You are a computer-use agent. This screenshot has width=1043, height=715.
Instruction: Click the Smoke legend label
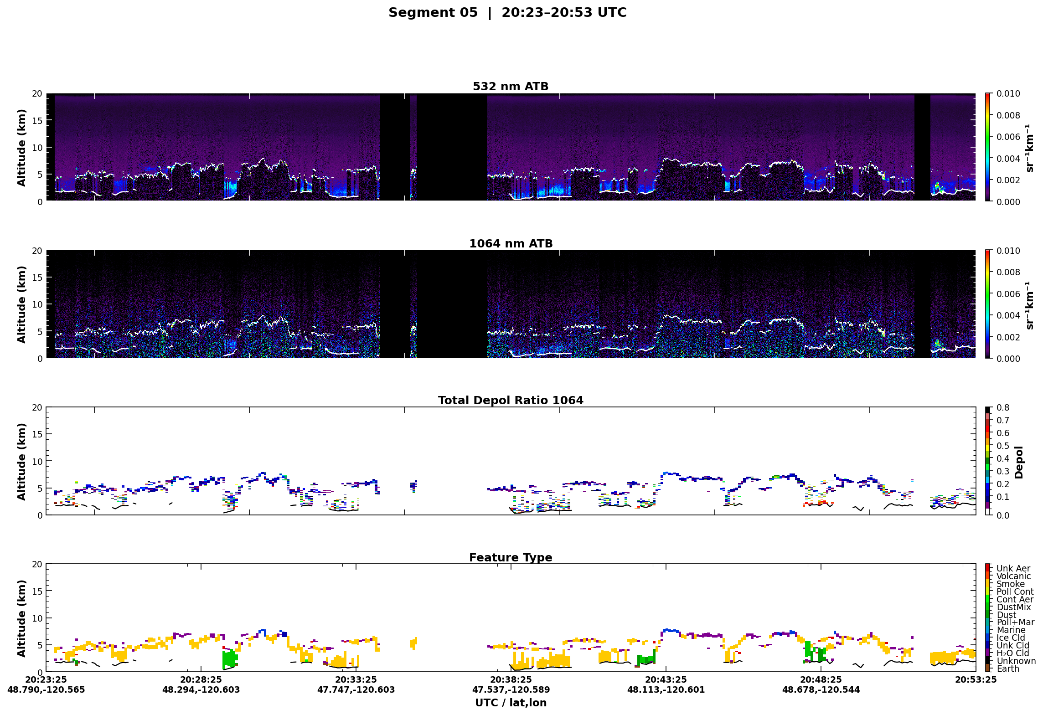pyautogui.click(x=1010, y=584)
